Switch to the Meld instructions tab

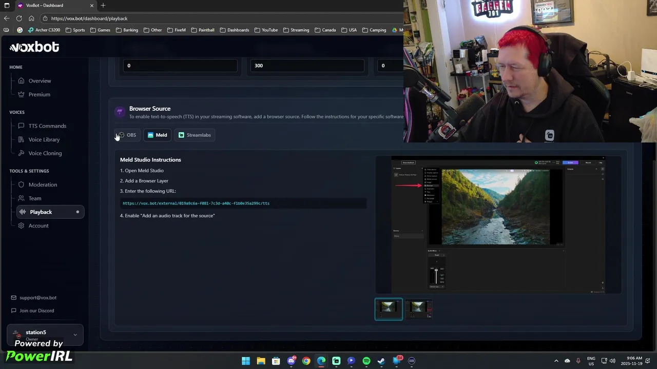pyautogui.click(x=157, y=135)
